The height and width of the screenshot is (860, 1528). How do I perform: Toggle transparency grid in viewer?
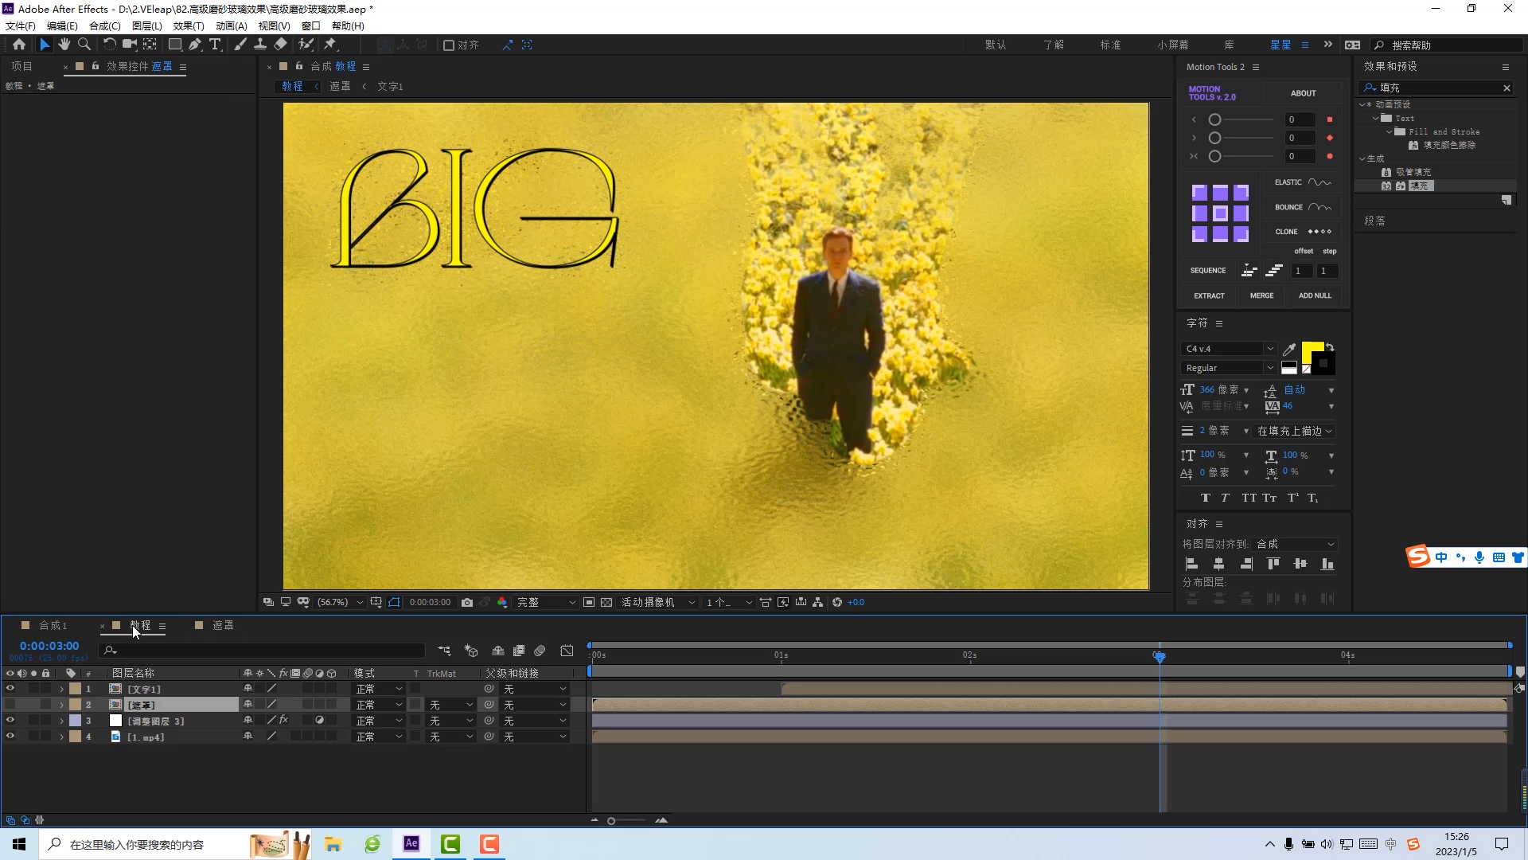pos(606,603)
